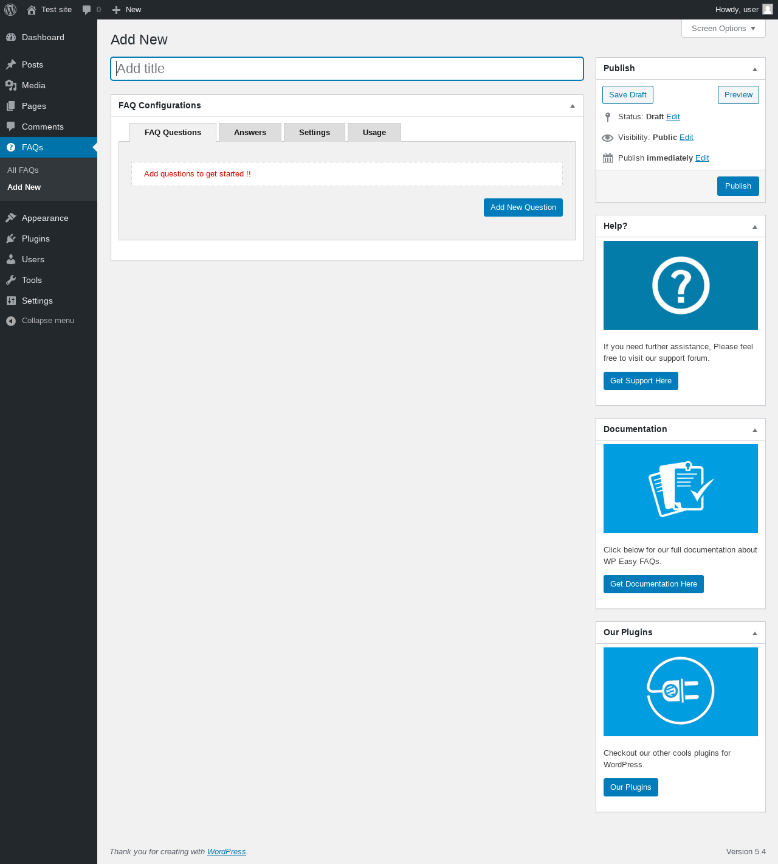The image size is (778, 864).
Task: Click the FAQs question mark icon
Action: click(11, 147)
